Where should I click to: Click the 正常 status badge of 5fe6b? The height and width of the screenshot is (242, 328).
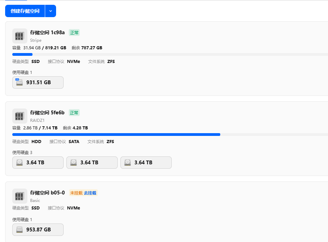point(74,113)
